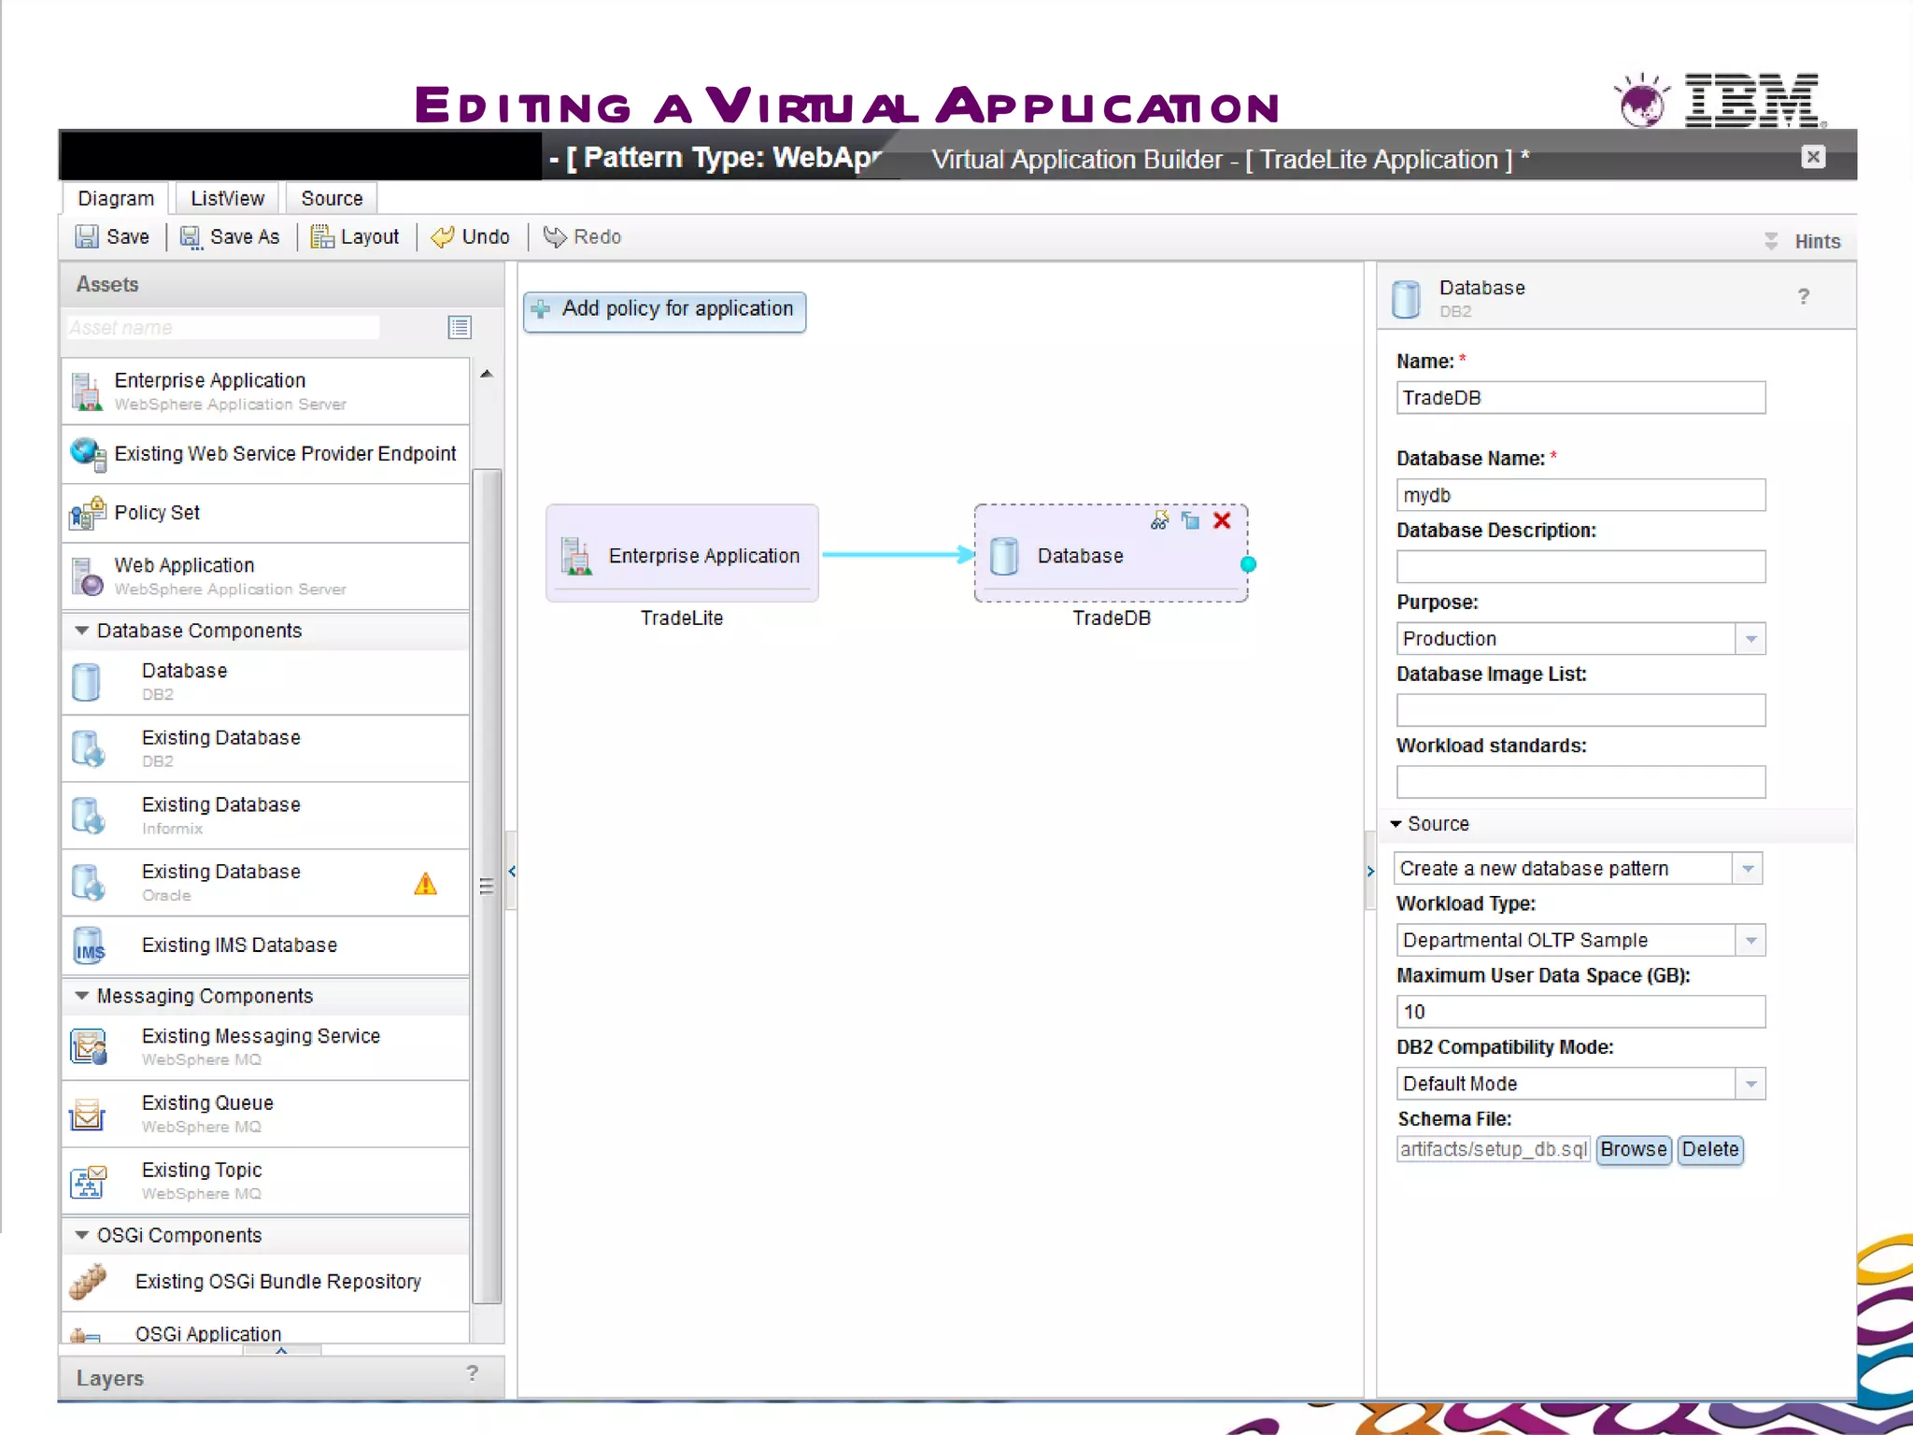Viewport: 1913px width, 1435px height.
Task: Click Browse for schema file
Action: pyautogui.click(x=1633, y=1149)
